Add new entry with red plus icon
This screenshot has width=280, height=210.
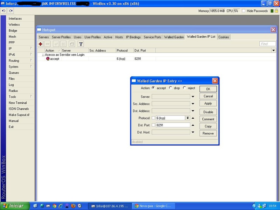click(41, 44)
